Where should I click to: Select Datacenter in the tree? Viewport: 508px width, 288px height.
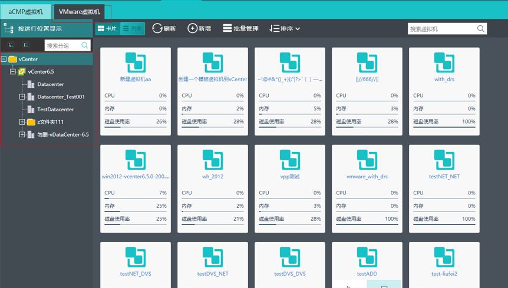point(51,84)
